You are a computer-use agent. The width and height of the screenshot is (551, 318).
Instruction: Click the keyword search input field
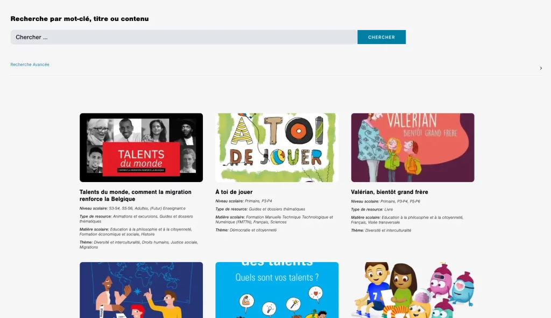(x=184, y=37)
